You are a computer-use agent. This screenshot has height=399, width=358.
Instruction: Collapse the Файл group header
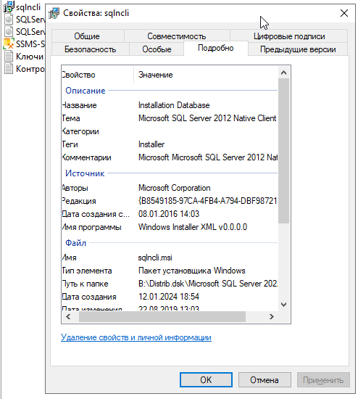click(76, 243)
